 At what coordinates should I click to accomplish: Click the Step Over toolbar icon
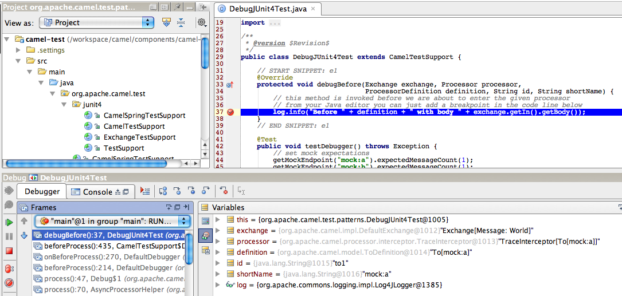tap(163, 191)
